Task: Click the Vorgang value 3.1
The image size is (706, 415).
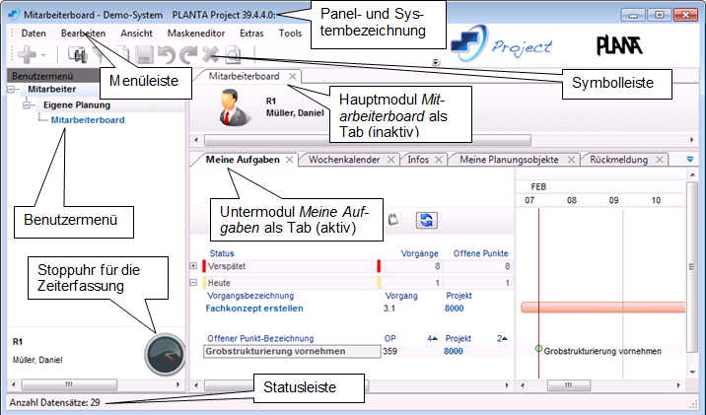Action: (x=389, y=309)
